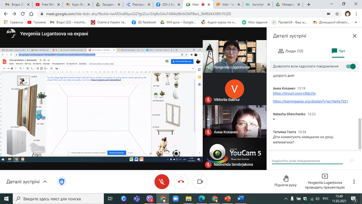Close the Деталі зустрічі side panel
Viewport: 362px width, 204px height.
(355, 36)
